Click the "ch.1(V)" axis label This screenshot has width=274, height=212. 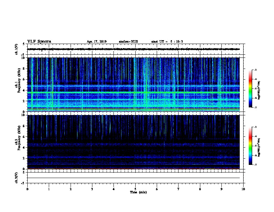[16, 49]
